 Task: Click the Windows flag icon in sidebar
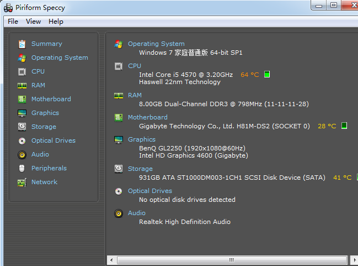tap(22, 58)
